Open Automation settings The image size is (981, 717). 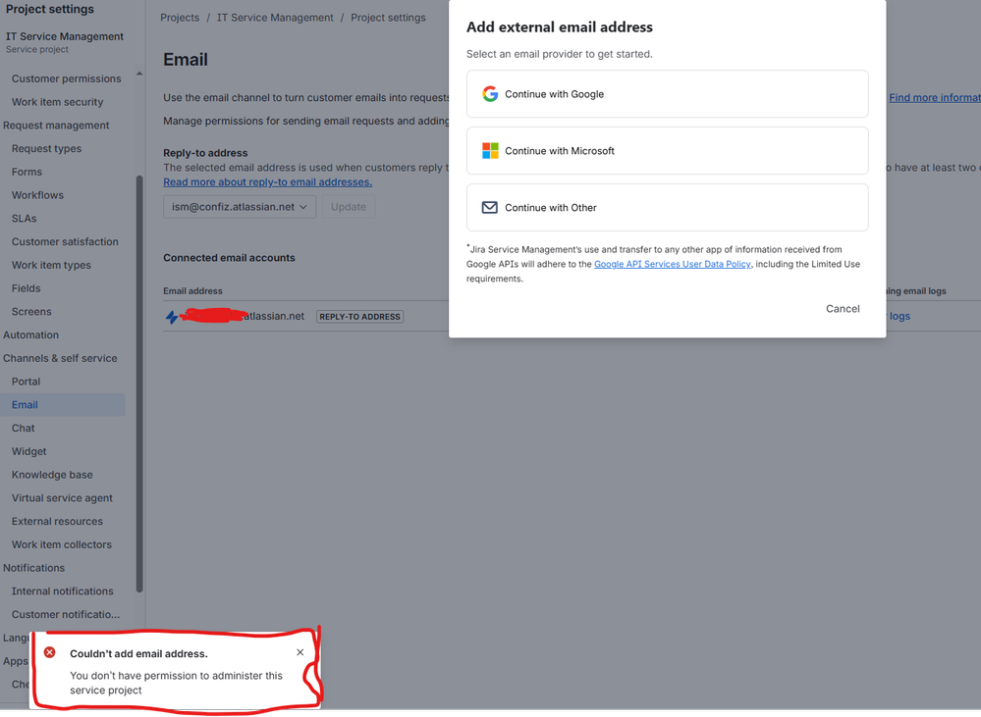30,335
